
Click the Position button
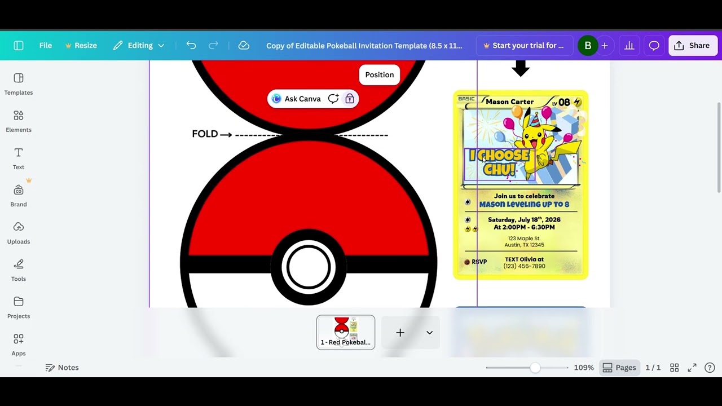point(380,74)
